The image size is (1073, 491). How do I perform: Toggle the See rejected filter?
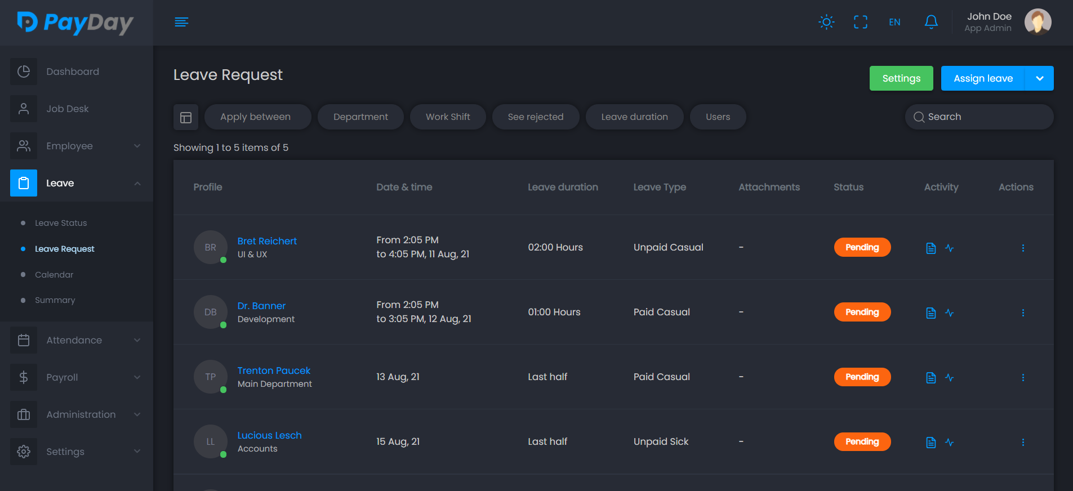535,117
